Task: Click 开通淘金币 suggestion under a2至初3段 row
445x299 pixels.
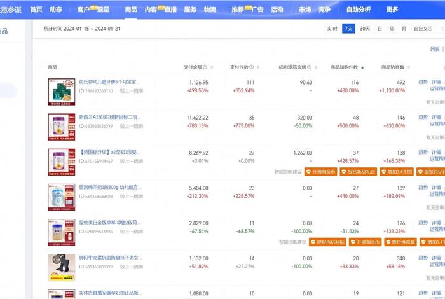Action: coord(320,172)
